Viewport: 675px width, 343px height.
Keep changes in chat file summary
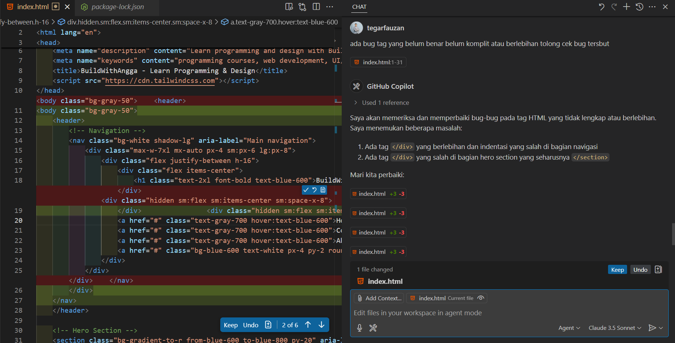tap(618, 270)
